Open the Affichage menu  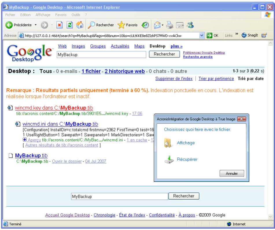(x=43, y=15)
